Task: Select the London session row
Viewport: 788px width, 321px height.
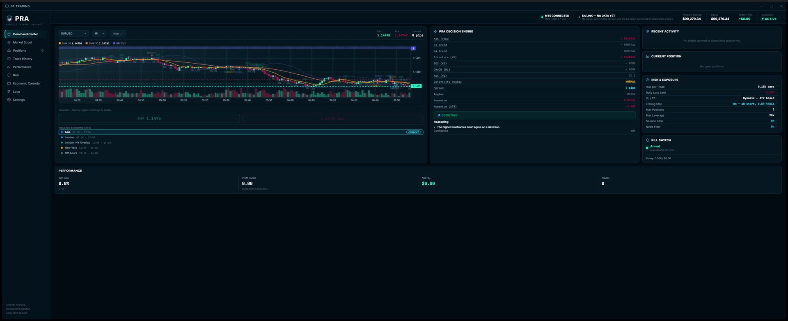Action: 241,138
